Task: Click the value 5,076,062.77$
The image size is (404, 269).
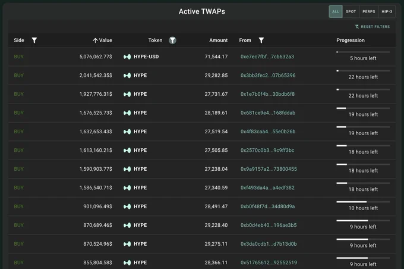Action: [x=96, y=57]
